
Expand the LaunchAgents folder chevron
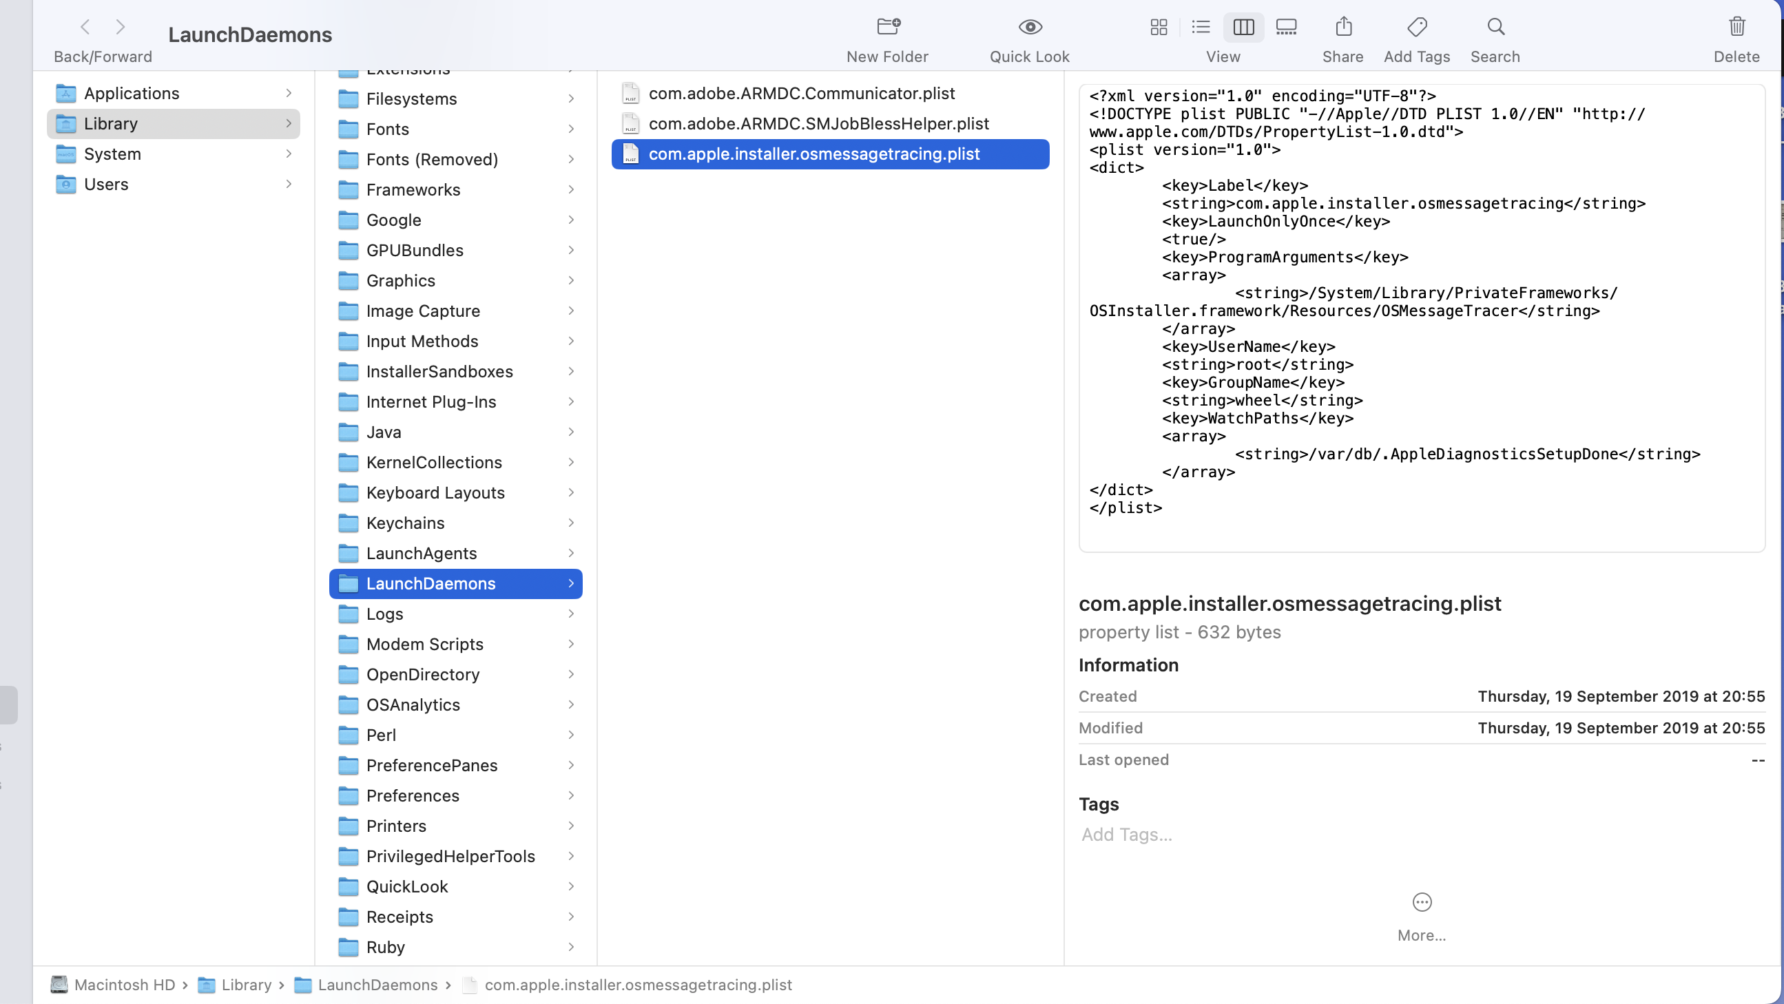[570, 553]
